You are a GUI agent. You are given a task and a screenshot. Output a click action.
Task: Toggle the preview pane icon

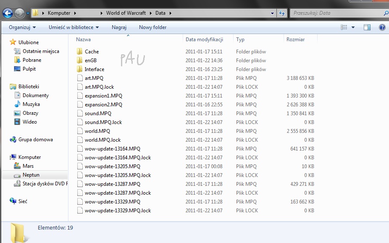pos(367,27)
